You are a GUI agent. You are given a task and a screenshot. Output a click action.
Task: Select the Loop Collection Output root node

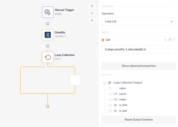[105, 83]
